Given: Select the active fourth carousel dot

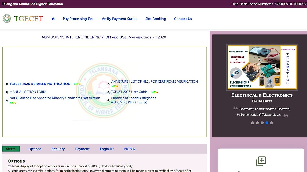Looking at the screenshot, I should pos(267,123).
